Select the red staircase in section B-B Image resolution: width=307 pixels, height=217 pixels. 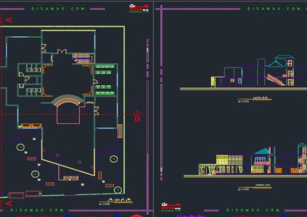coord(275,80)
